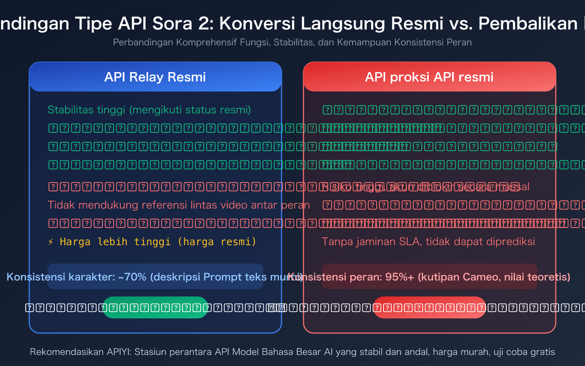585x366 pixels.
Task: Click the 'Konsistensi karakter: ~70%' stat bar
Action: tap(155, 277)
